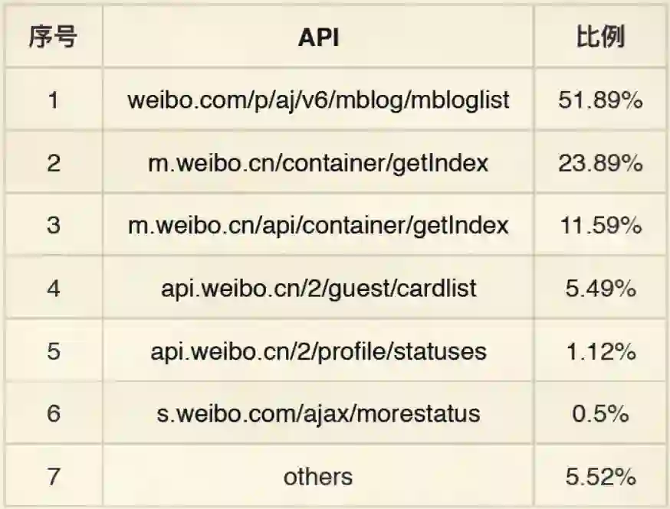670x509 pixels.
Task: Click the 序号 column header
Action: [x=53, y=38]
